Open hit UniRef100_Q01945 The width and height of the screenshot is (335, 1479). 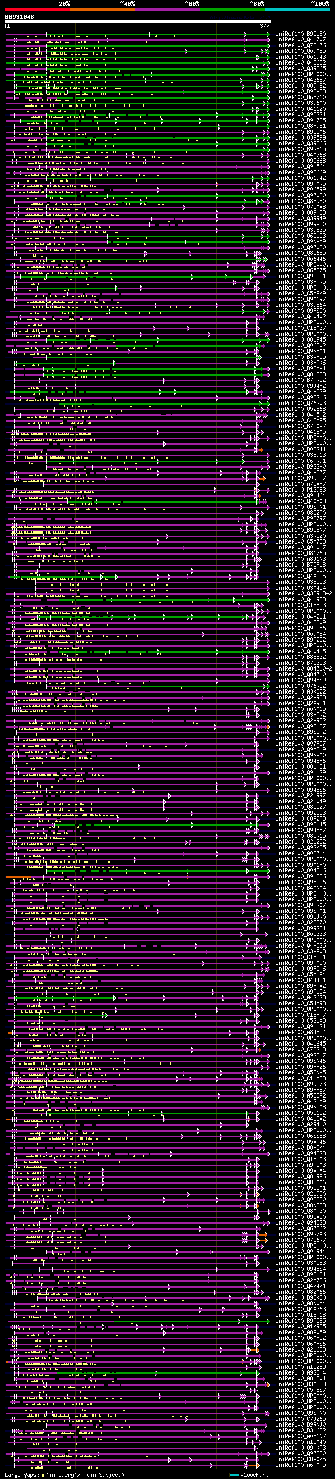point(300,340)
